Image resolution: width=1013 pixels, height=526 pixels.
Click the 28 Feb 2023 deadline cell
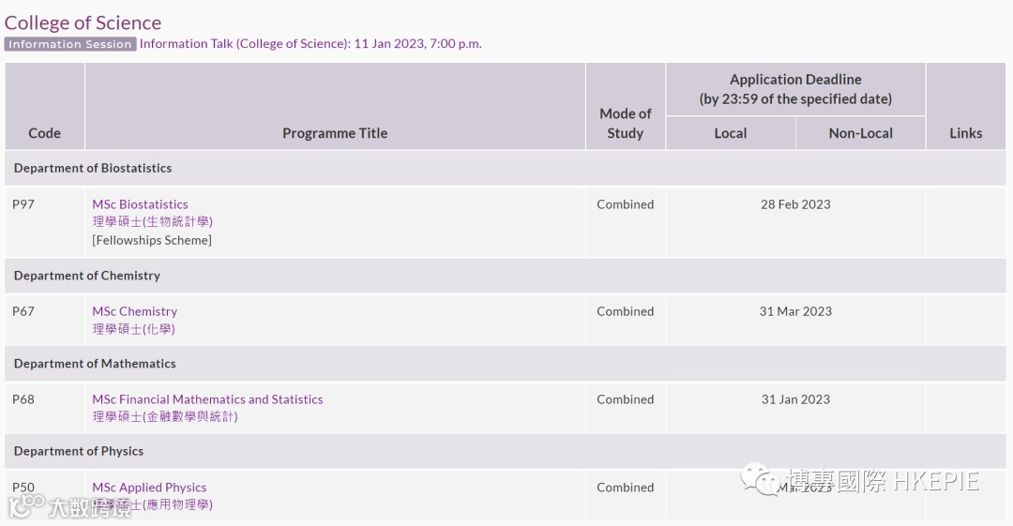795,204
